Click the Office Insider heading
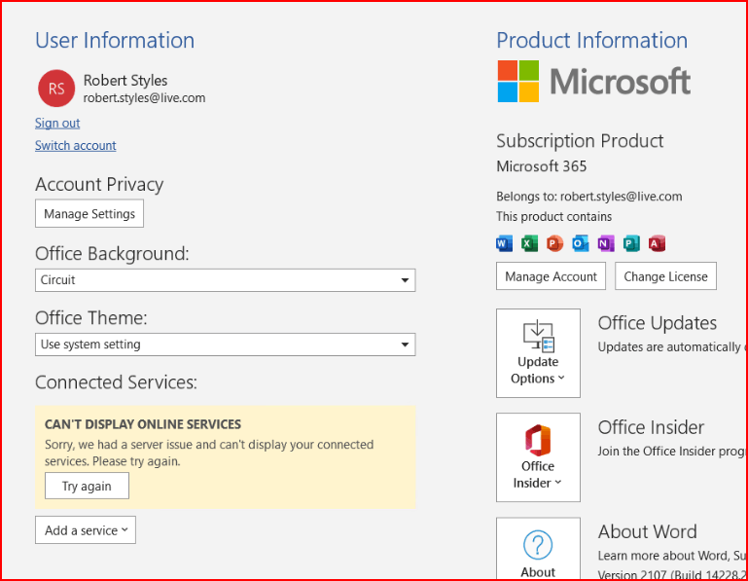Screen dimensions: 748x581 651,427
